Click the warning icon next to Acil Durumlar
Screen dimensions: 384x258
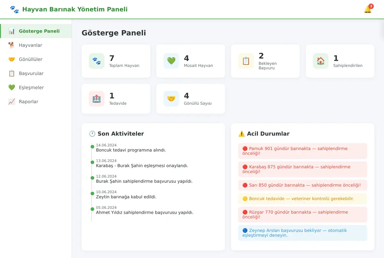[242, 134]
